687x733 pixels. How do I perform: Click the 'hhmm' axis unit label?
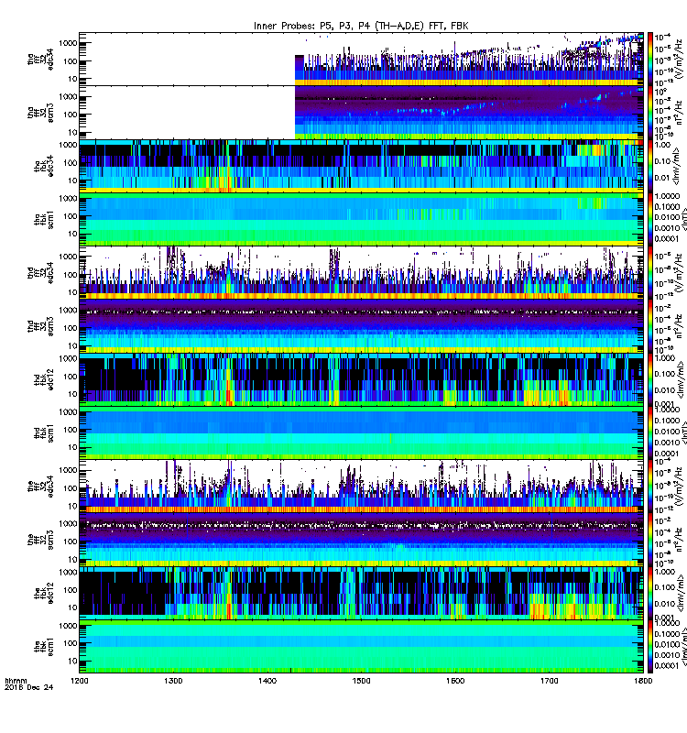(x=16, y=681)
